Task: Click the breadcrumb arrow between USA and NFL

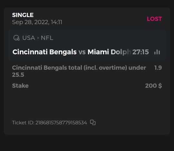Action: click(x=38, y=38)
